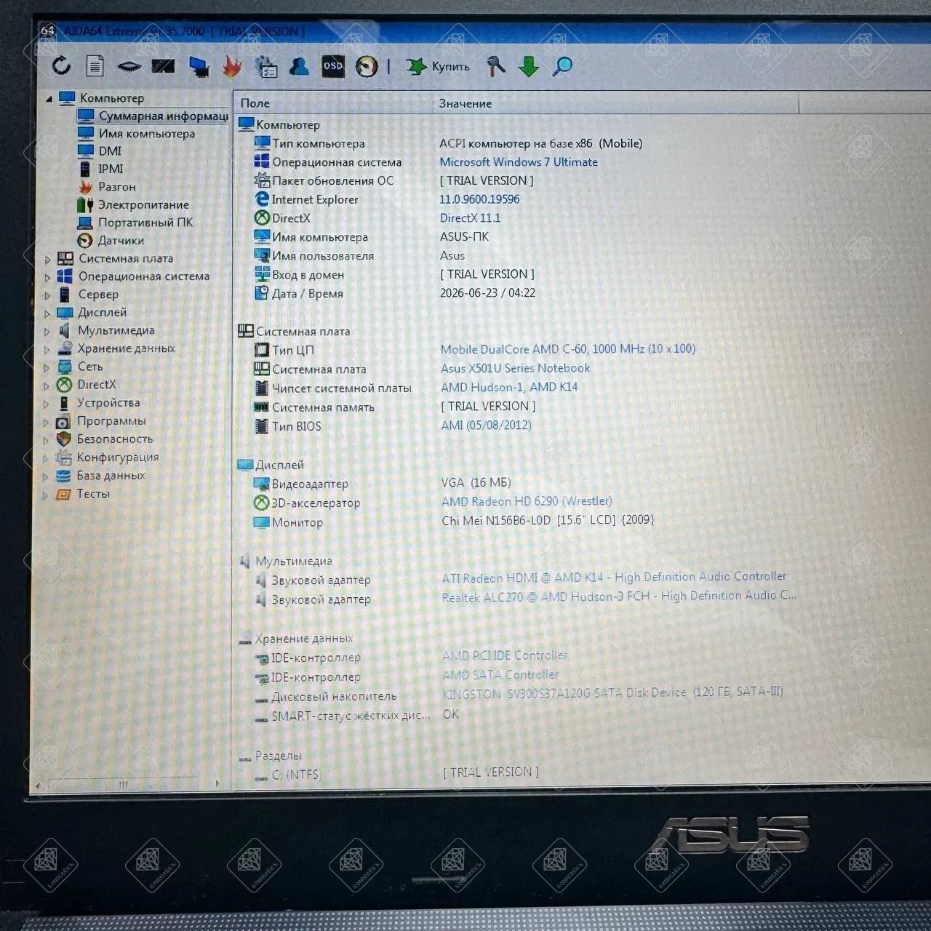The height and width of the screenshot is (931, 931).
Task: Open the Asus X501U Series Notebook link
Action: (516, 368)
